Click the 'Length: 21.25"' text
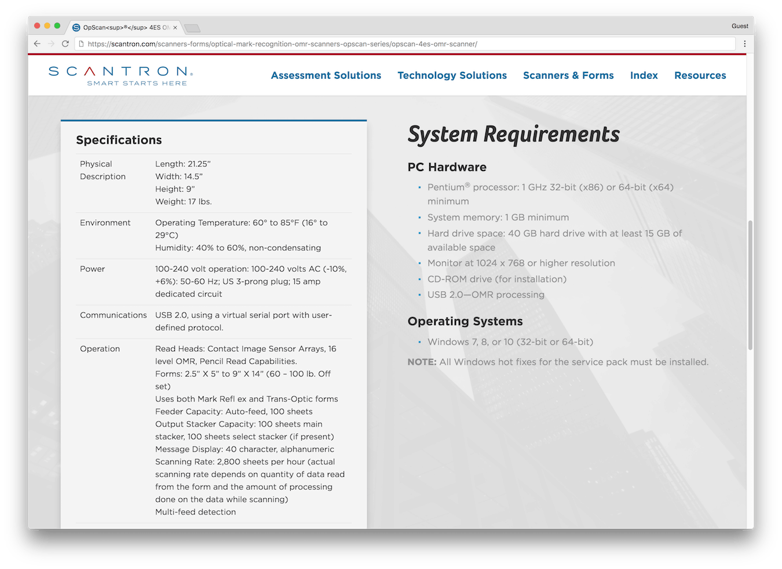Viewport: 782px width, 569px height. (183, 164)
